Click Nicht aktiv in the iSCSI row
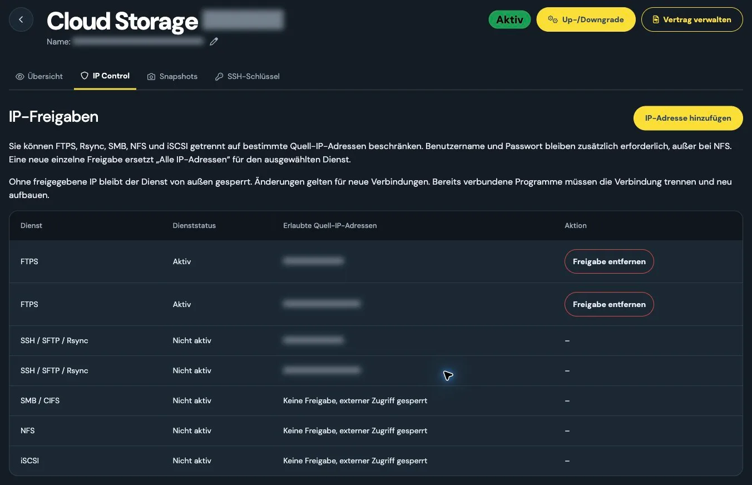 coord(192,461)
